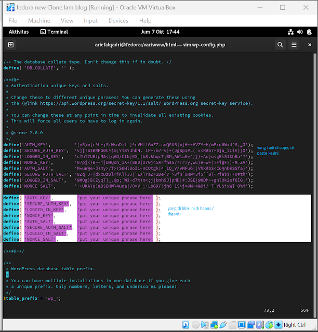Open the USB devices status icon
The width and height of the screenshot is (318, 332).
(x=223, y=325)
